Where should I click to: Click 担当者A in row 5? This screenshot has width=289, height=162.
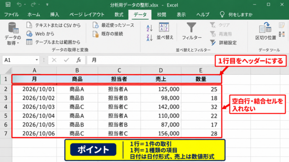(x=119, y=116)
